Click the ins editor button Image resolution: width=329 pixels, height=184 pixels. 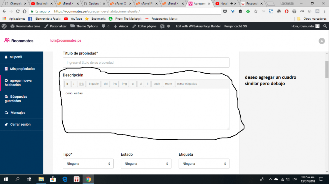115,84
